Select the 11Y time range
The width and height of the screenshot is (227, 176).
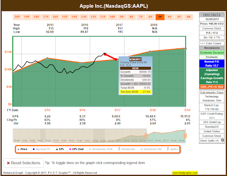coord(103,17)
